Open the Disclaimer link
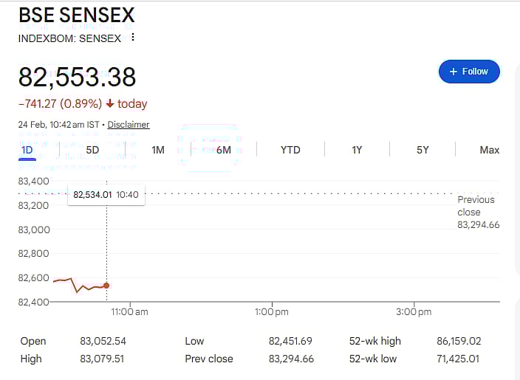 click(129, 125)
